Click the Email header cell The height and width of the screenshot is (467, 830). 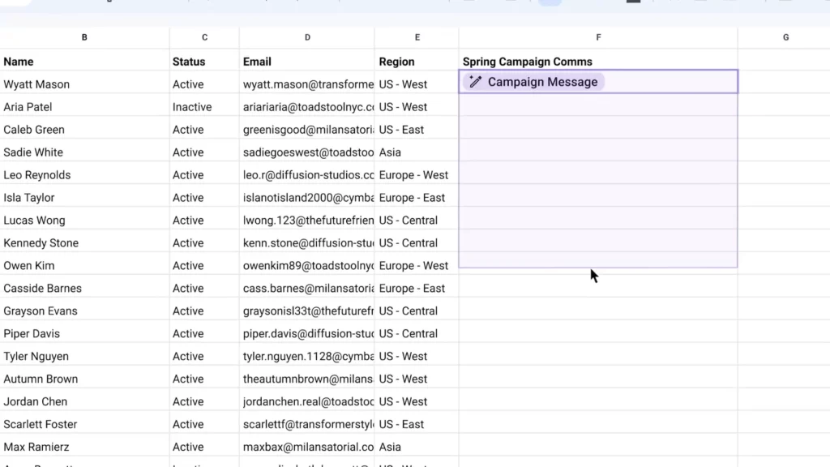[x=307, y=62]
